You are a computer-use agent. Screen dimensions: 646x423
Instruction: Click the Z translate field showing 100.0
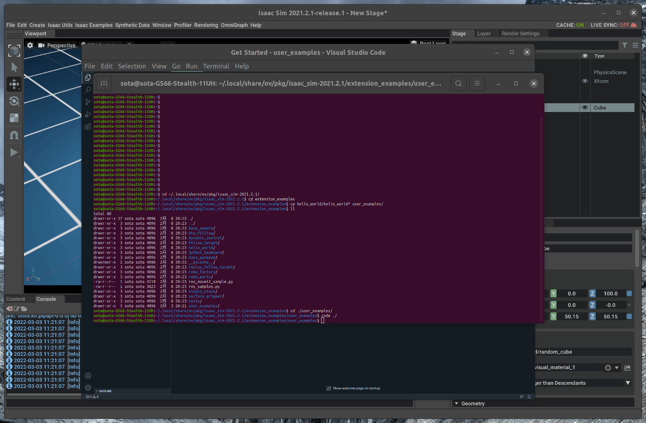[x=610, y=294]
